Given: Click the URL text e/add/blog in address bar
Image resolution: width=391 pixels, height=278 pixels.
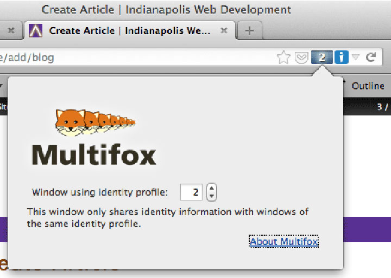Looking at the screenshot, I should (x=27, y=57).
